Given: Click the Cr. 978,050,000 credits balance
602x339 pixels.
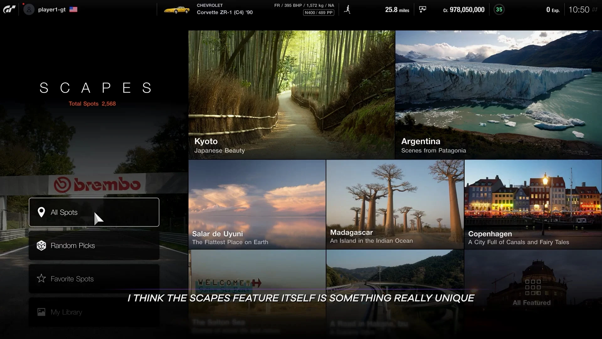Looking at the screenshot, I should coord(464,10).
